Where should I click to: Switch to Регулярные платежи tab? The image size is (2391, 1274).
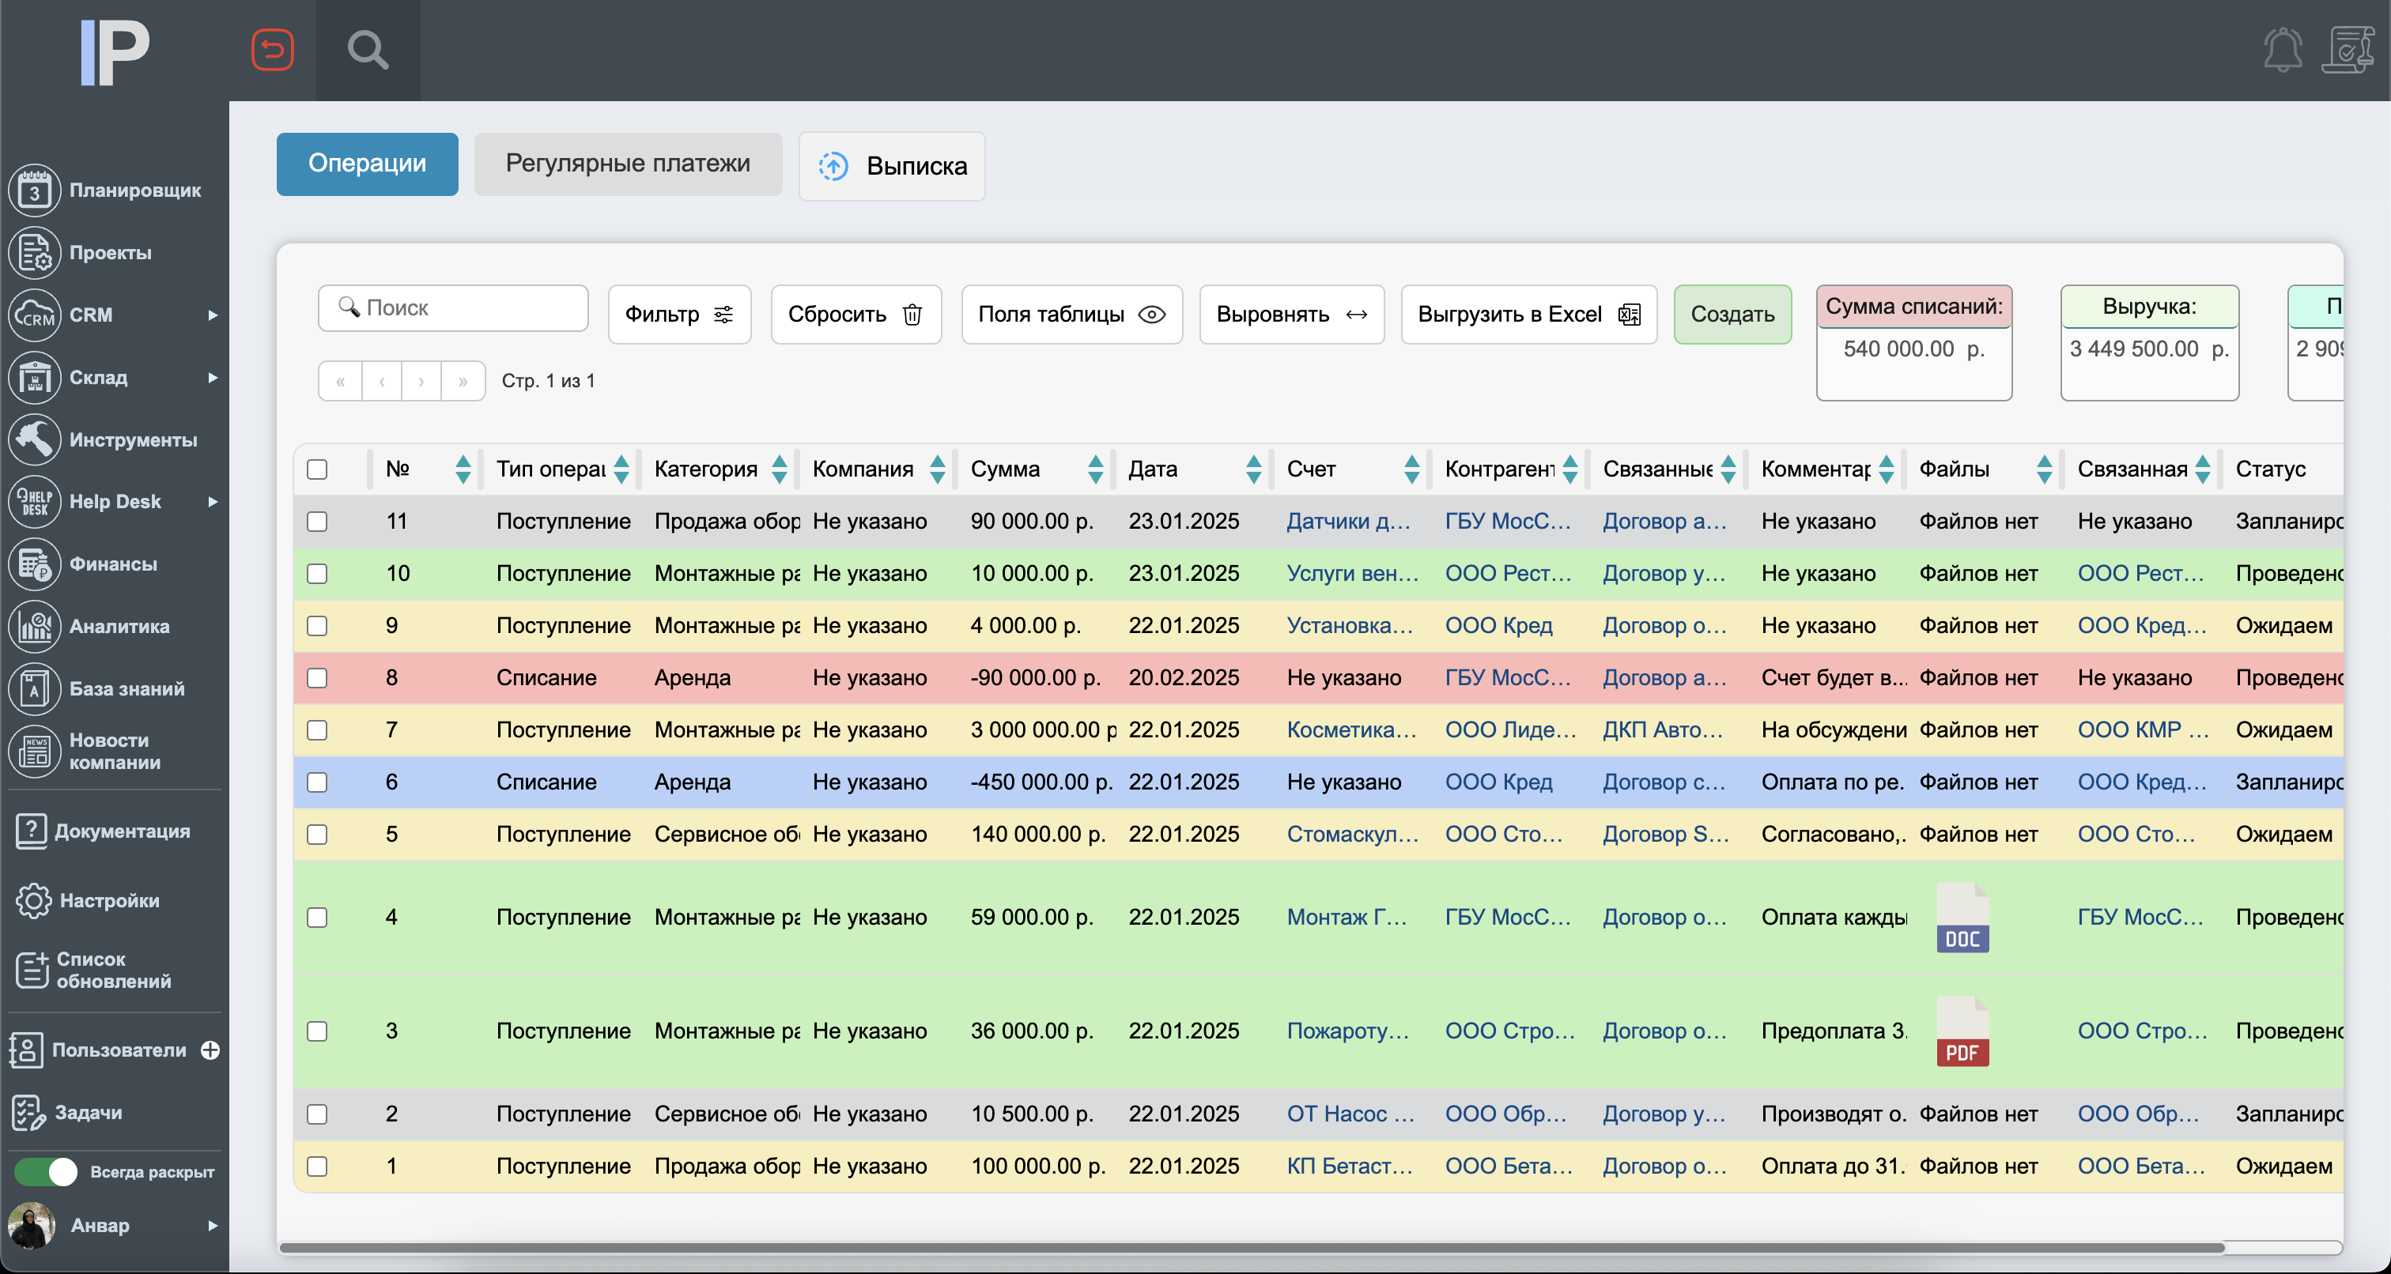(x=628, y=164)
